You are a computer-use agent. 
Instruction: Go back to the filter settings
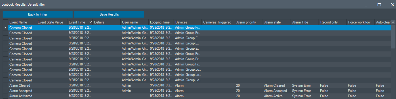[x=38, y=14]
